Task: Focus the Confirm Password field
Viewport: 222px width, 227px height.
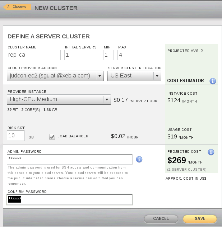Action: point(70,199)
